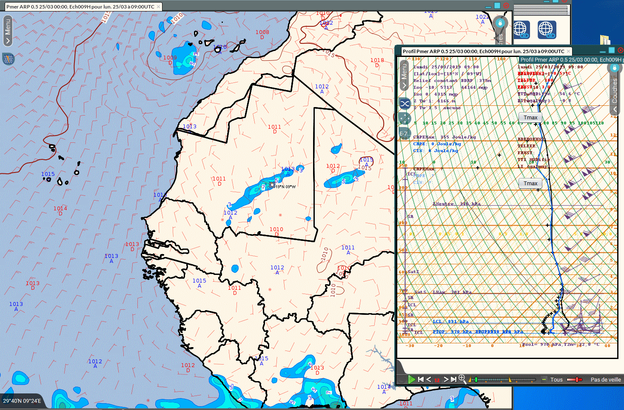Open the folder icon on the desktop
Screen dimensions: 624x410
(x=605, y=40)
